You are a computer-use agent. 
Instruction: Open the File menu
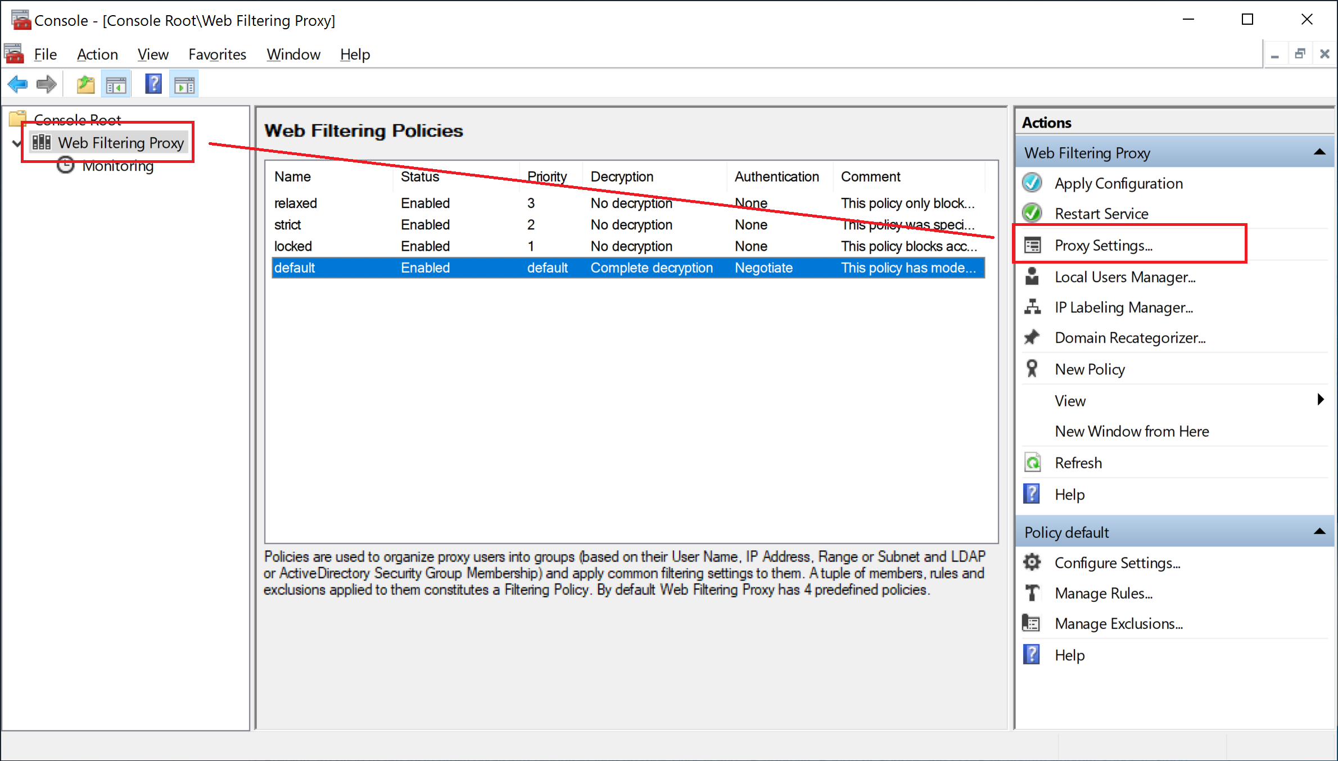(46, 54)
